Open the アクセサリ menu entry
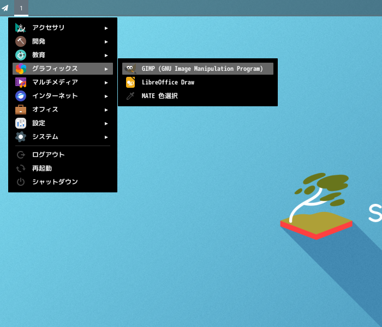Viewport: 382px width, 327px height. [63, 28]
